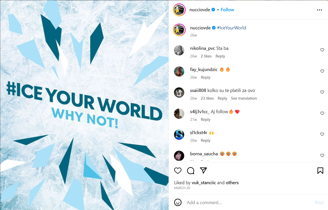328x210 pixels.
Task: Reply to s4lj3v1cc_'s comment
Action: [x=205, y=120]
